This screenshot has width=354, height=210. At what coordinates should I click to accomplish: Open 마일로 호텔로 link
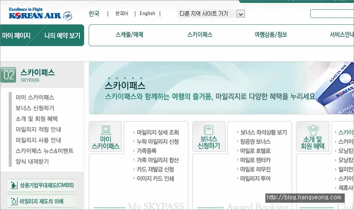click(255, 151)
